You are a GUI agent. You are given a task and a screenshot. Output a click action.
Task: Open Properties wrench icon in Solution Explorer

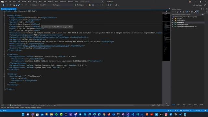point(195,12)
